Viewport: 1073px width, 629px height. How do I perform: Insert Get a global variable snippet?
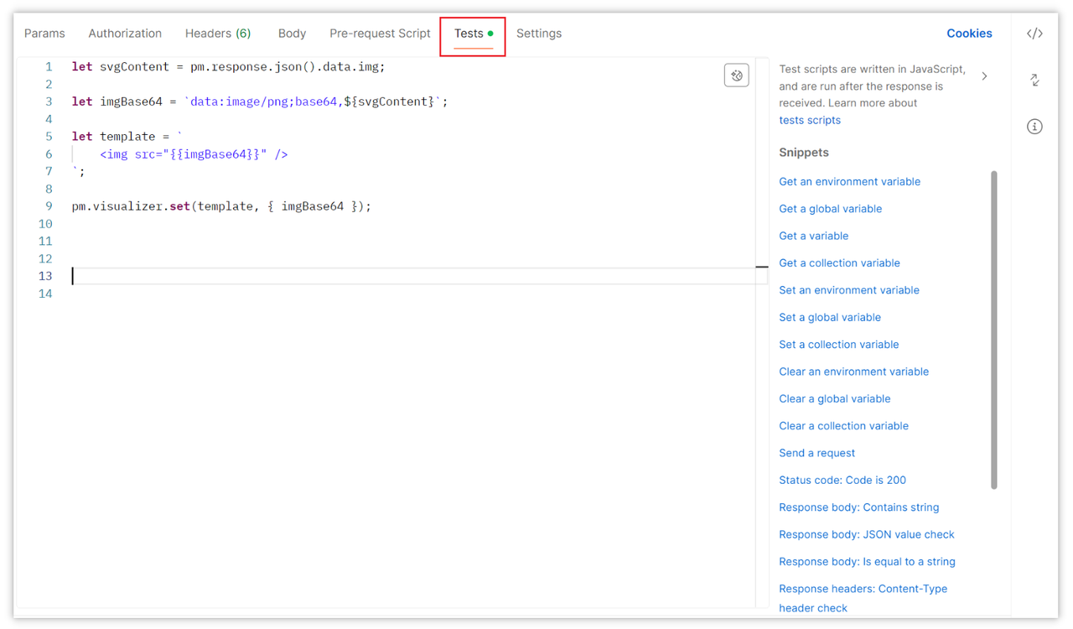point(830,209)
